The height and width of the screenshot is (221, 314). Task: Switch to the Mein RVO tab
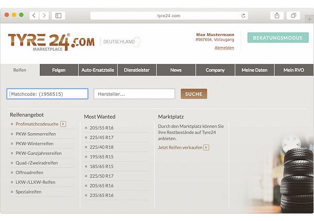pyautogui.click(x=294, y=70)
